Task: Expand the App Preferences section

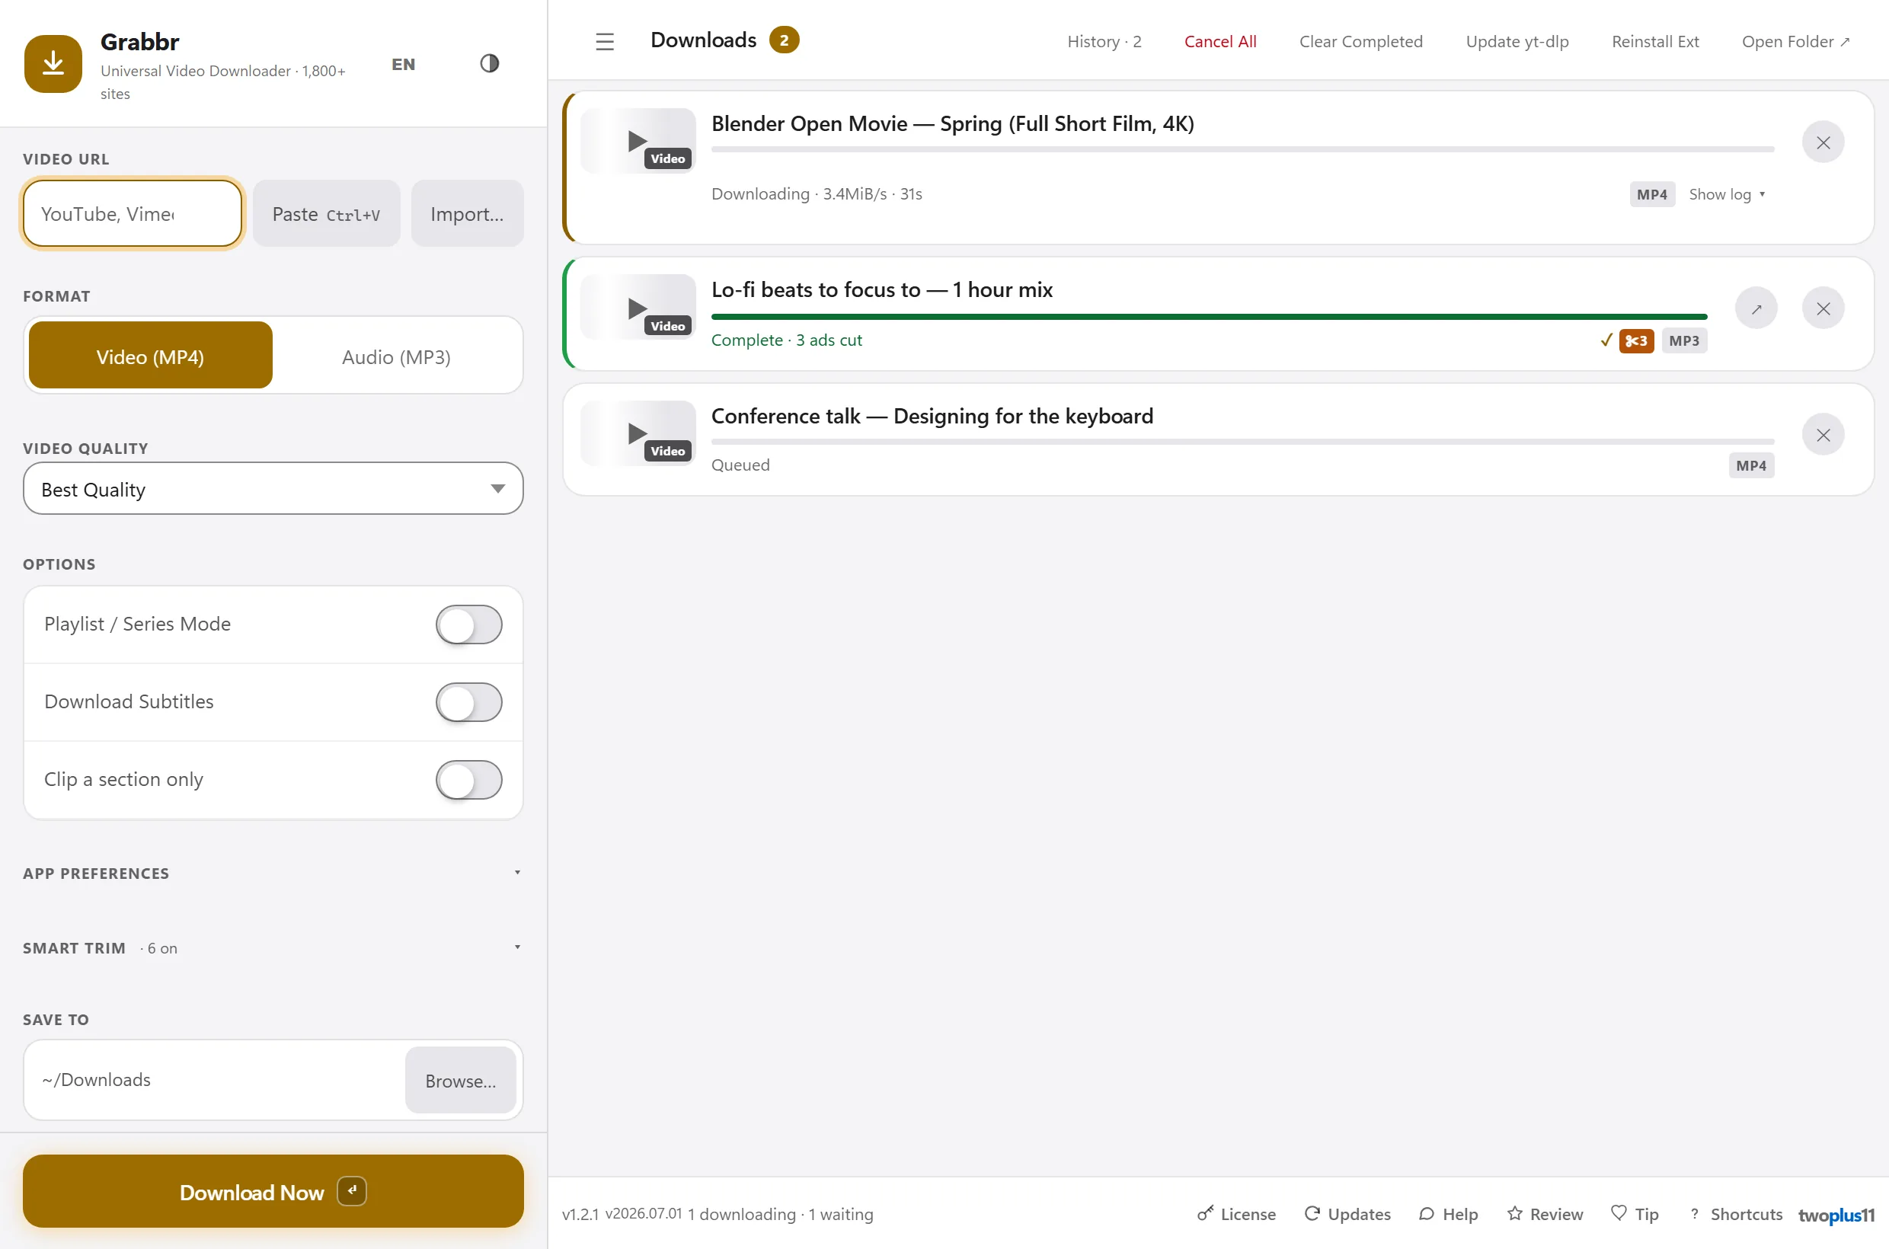Action: (273, 873)
